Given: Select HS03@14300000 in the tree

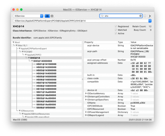Looking at the screenshot, I should tap(46, 70).
